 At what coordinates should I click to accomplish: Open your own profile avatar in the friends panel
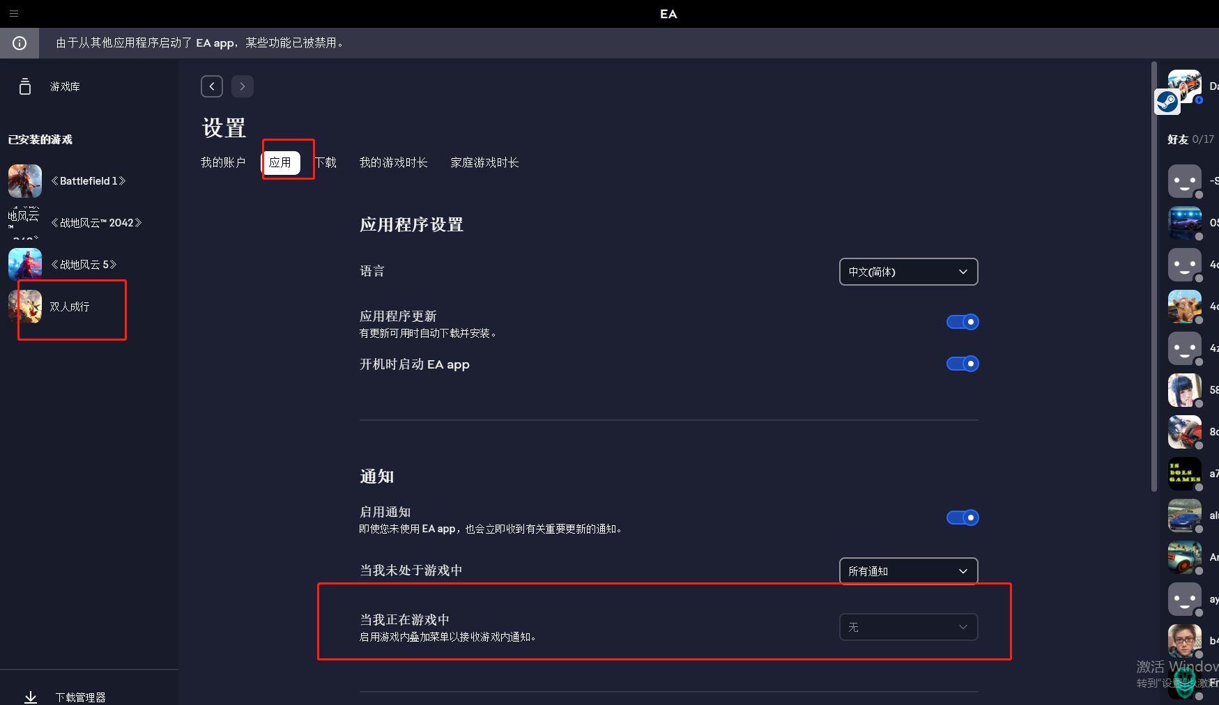point(1185,86)
